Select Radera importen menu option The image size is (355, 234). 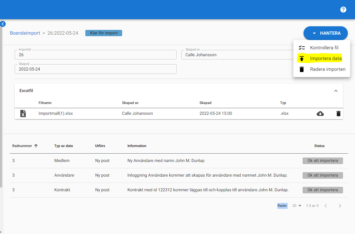[x=327, y=69]
